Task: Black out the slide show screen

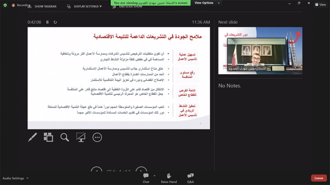Action: point(81,137)
